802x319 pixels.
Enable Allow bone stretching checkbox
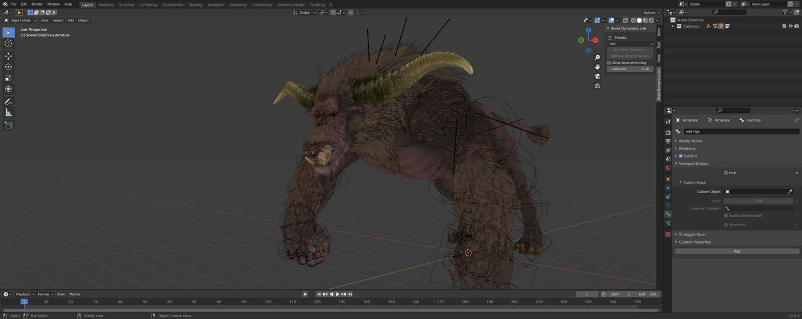coord(609,63)
